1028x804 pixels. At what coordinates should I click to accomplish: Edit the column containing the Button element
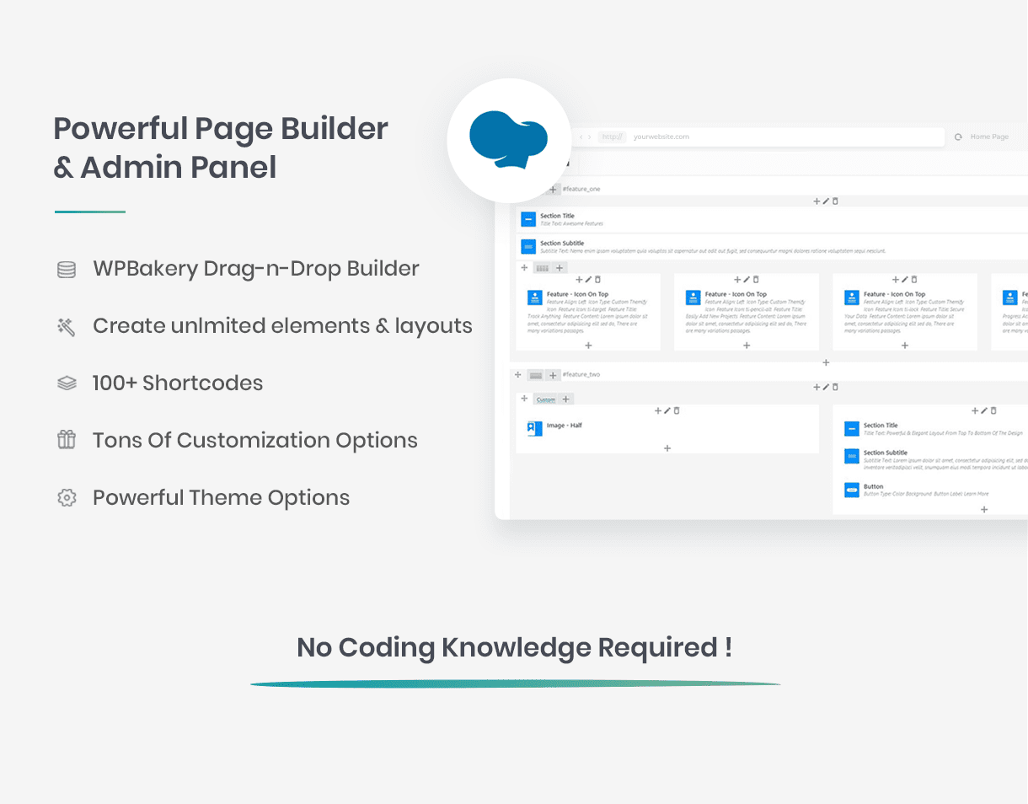tap(984, 411)
